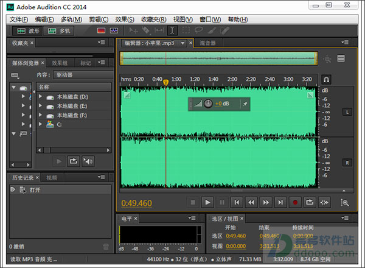
Task: Select the Move tool
Action: tap(133, 30)
